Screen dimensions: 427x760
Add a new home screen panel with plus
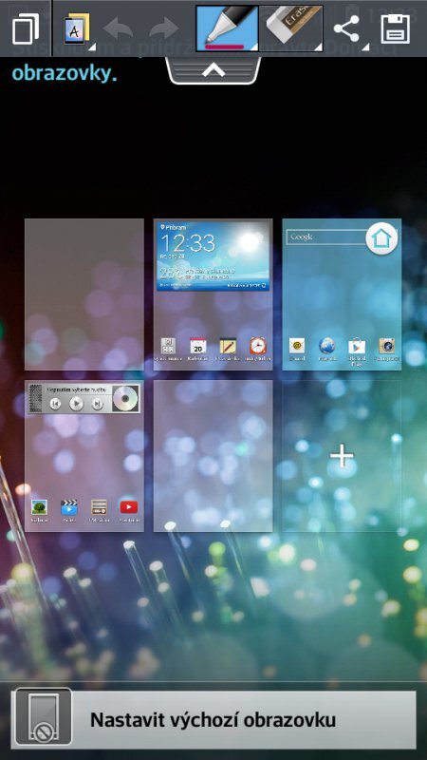click(342, 456)
